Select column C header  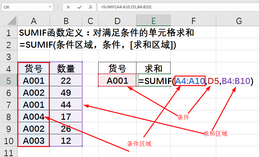[90, 21]
